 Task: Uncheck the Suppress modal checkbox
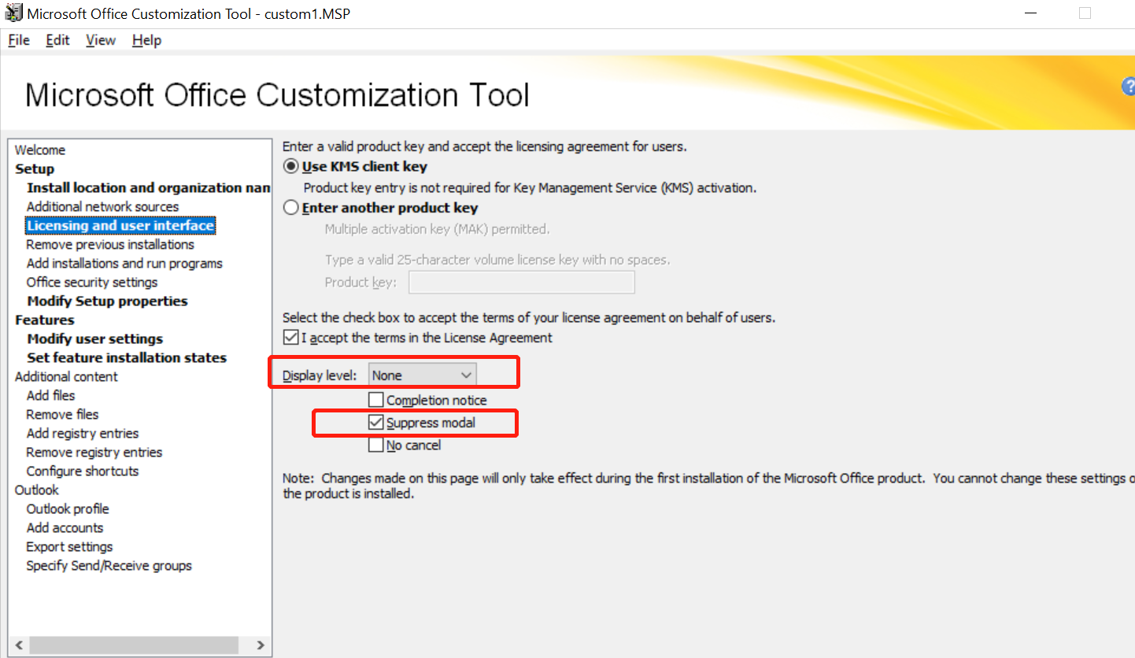(x=376, y=423)
